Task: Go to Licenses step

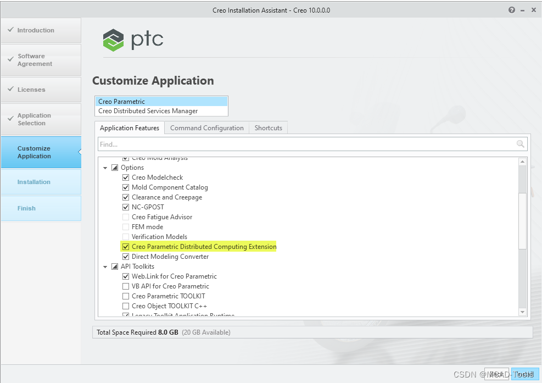Action: click(x=41, y=90)
